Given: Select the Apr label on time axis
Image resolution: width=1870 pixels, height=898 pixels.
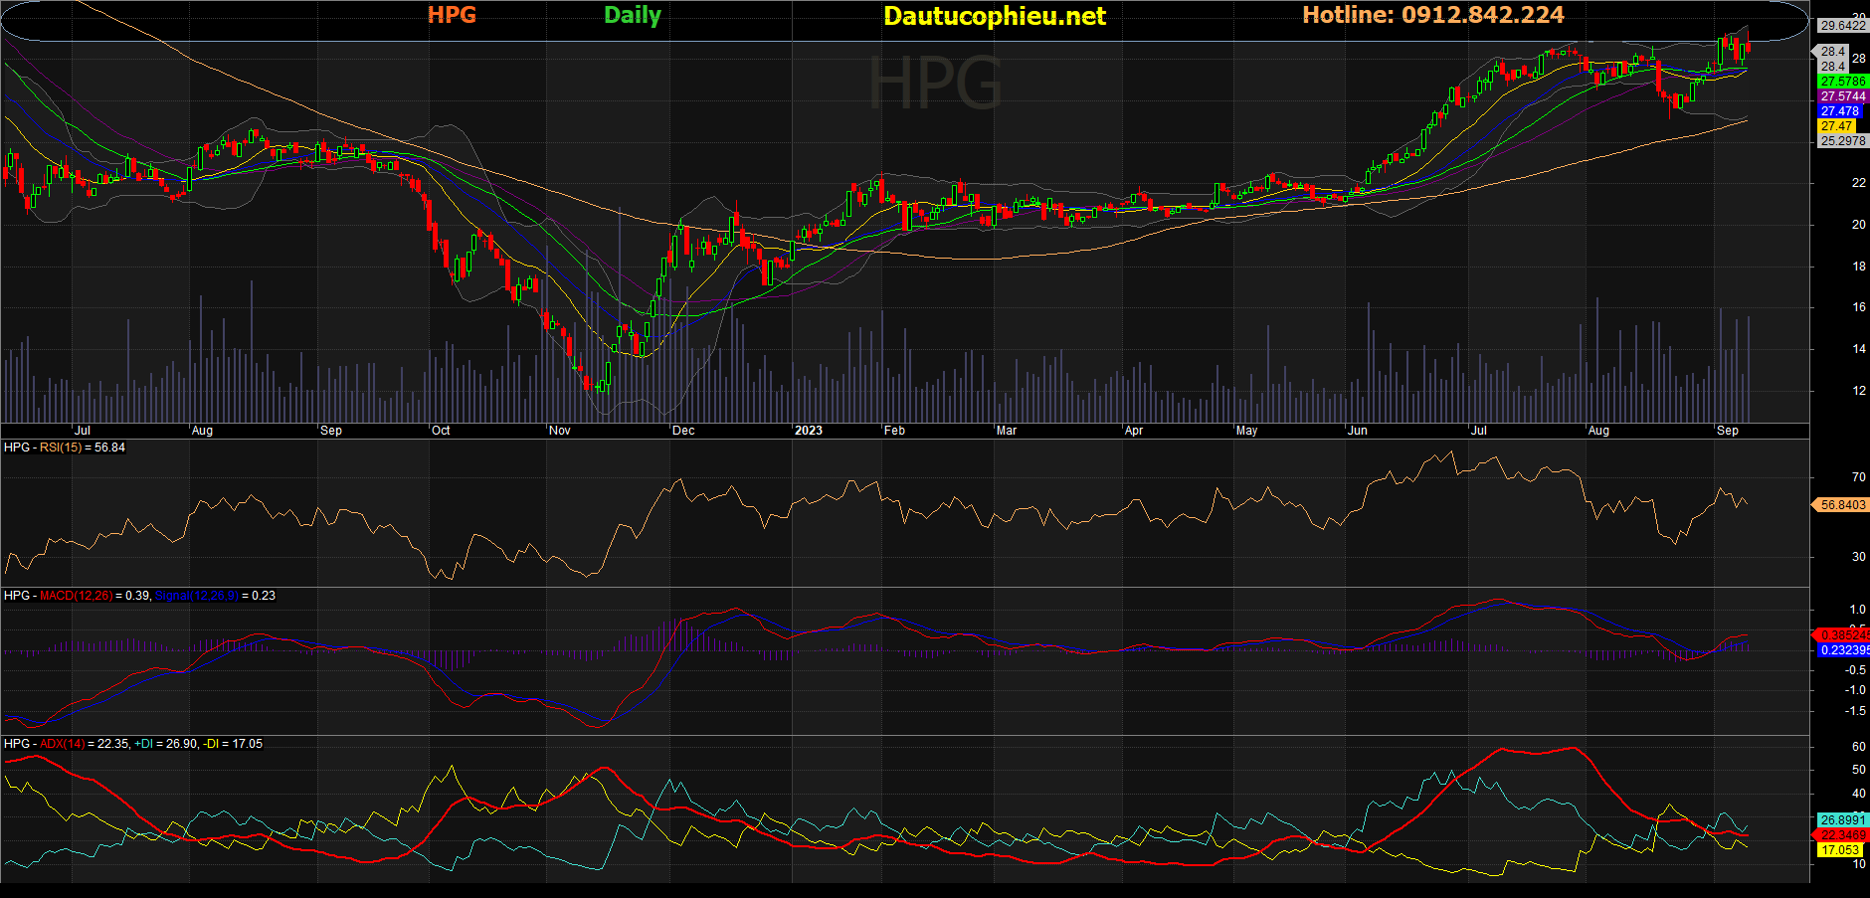Looking at the screenshot, I should pyautogui.click(x=1134, y=431).
